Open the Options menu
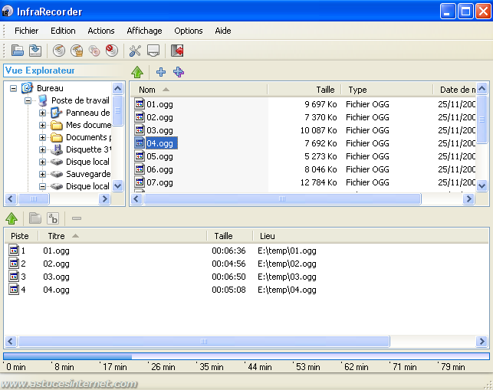Viewport: 493px width, 390px height. [189, 31]
